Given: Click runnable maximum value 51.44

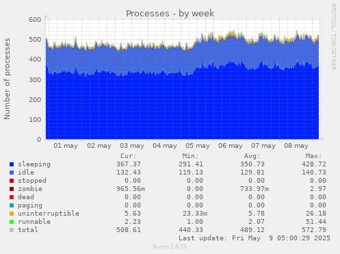Looking at the screenshot, I should (x=316, y=222).
